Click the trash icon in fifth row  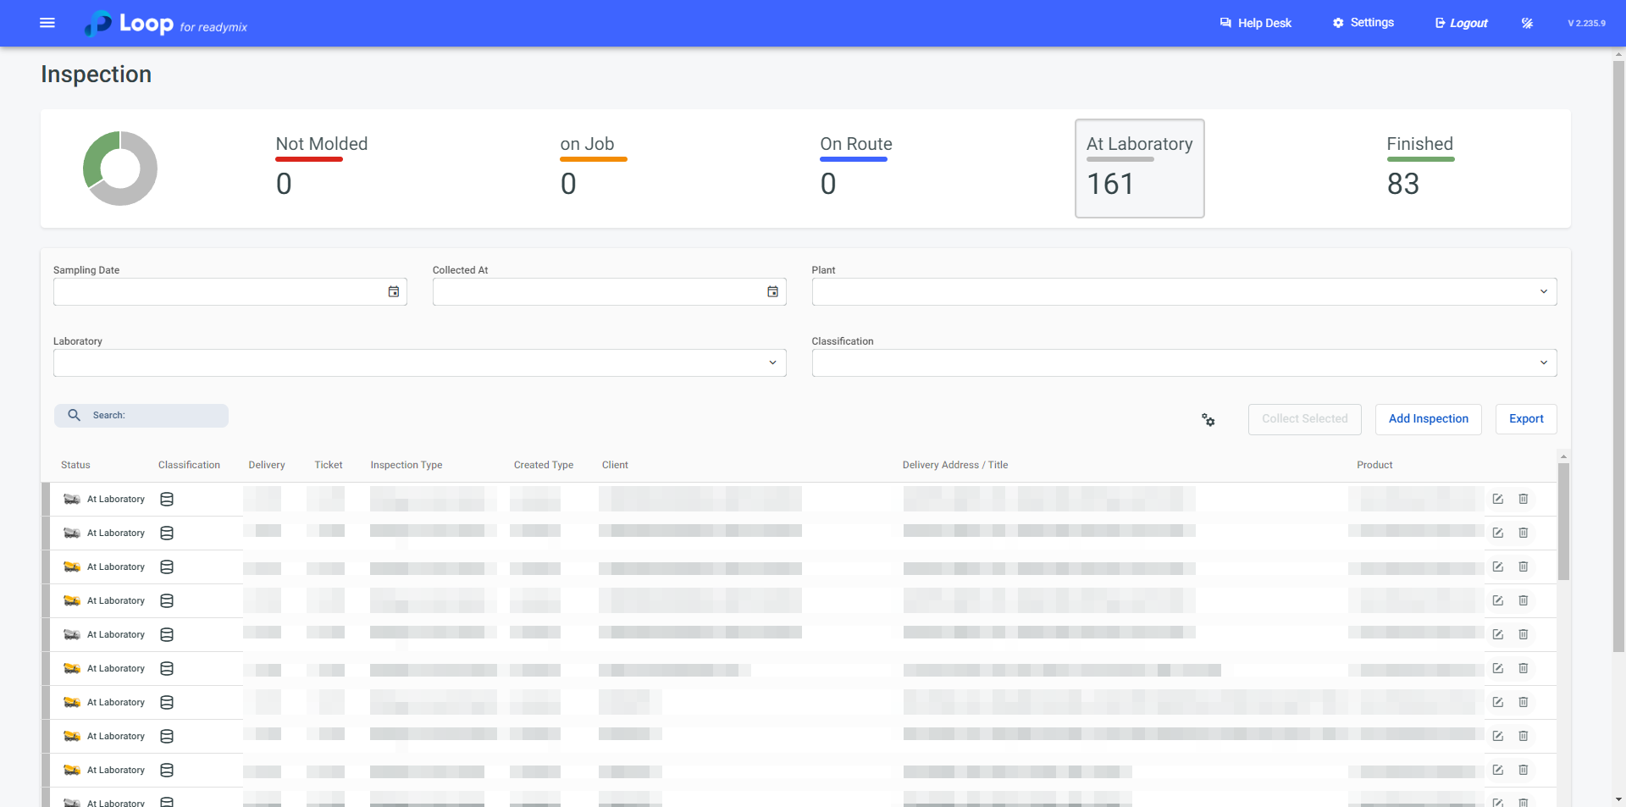pos(1523,635)
